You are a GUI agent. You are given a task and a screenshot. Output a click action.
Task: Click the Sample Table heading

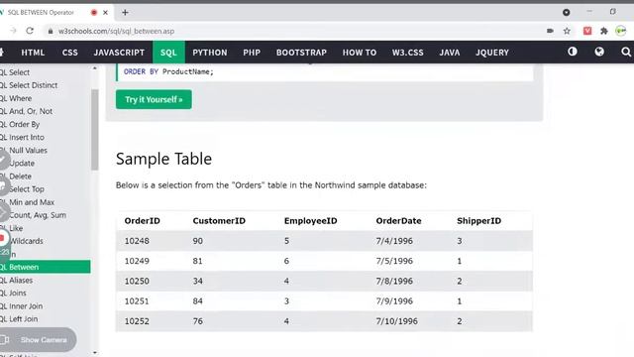(163, 159)
